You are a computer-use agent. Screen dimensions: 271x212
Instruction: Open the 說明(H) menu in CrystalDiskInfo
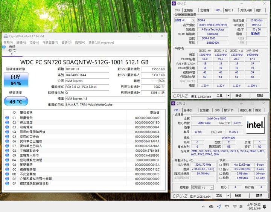[80, 43]
